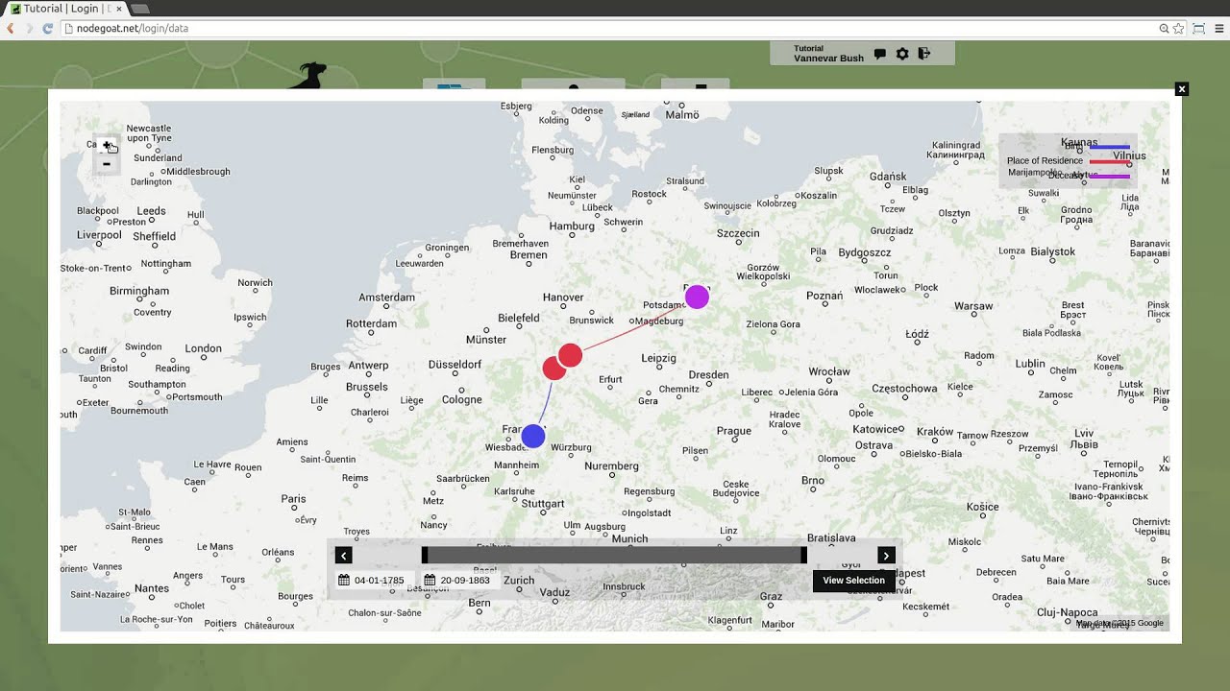Zoom out of the map
This screenshot has height=691, width=1230.
click(x=107, y=164)
